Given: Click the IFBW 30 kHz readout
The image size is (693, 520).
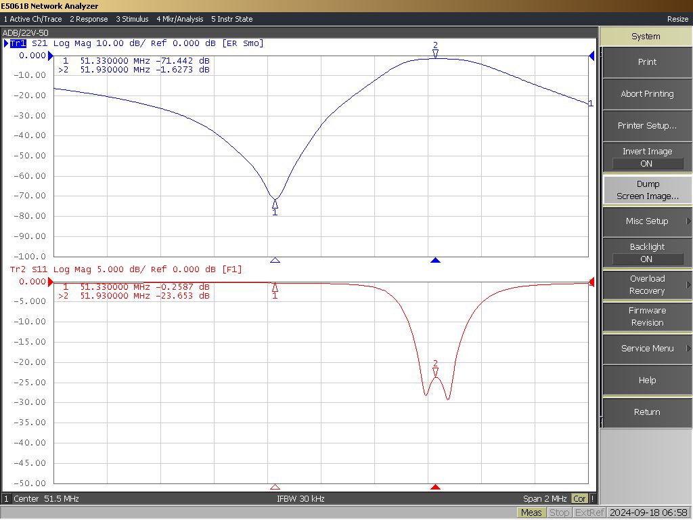Looking at the screenshot, I should pos(300,499).
